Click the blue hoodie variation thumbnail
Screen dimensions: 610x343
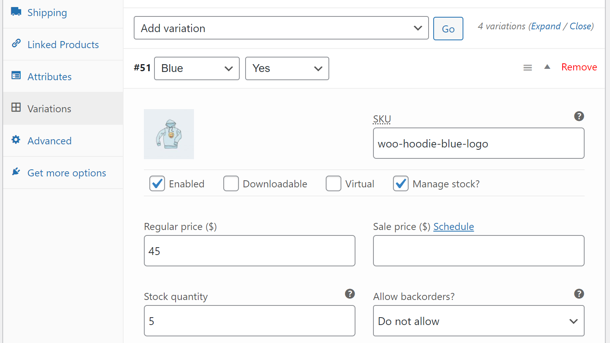coord(169,134)
